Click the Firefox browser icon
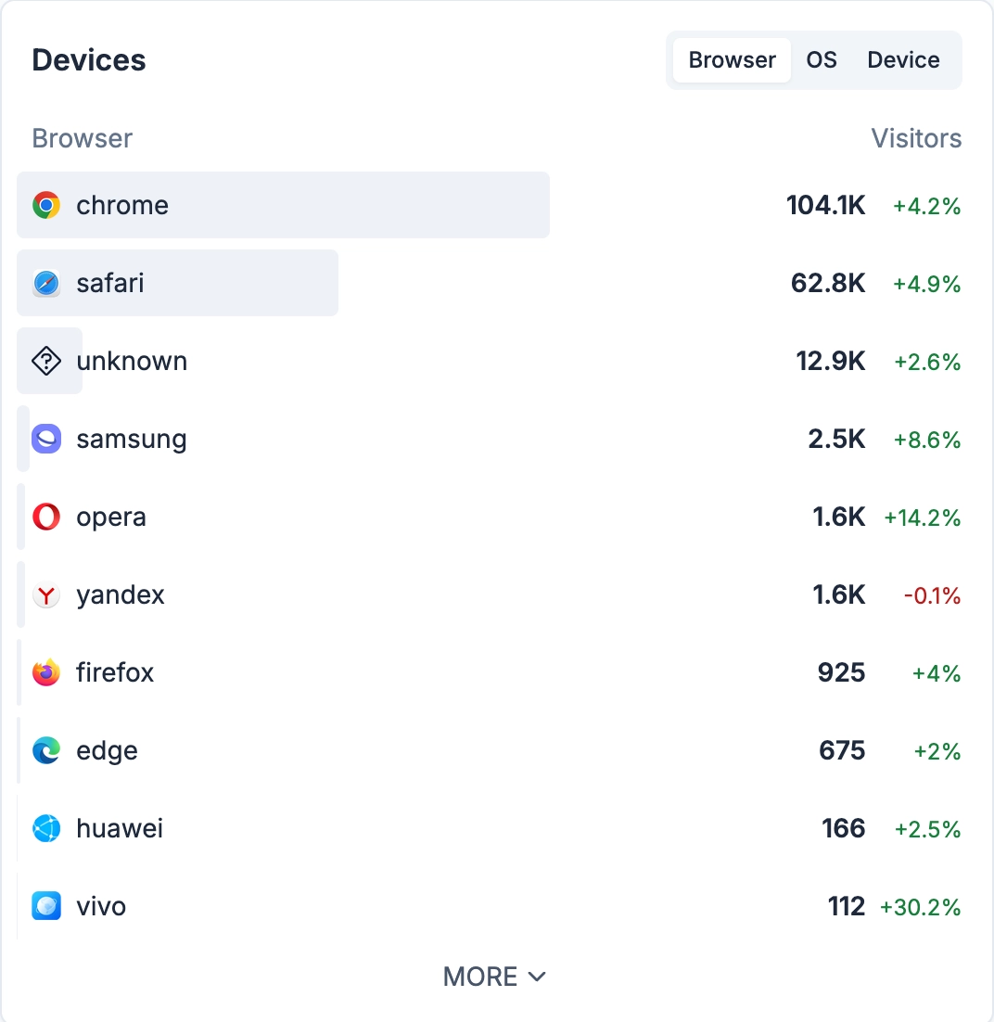 pos(45,672)
